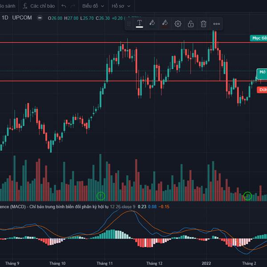Click the undo arrow
This screenshot has width=267, height=267.
tap(64, 6)
